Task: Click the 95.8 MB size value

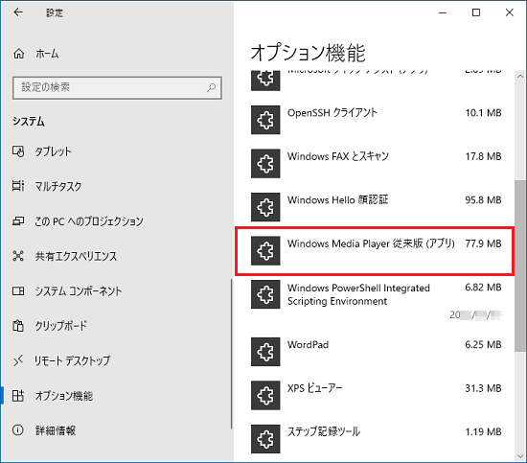Action: pyautogui.click(x=483, y=200)
